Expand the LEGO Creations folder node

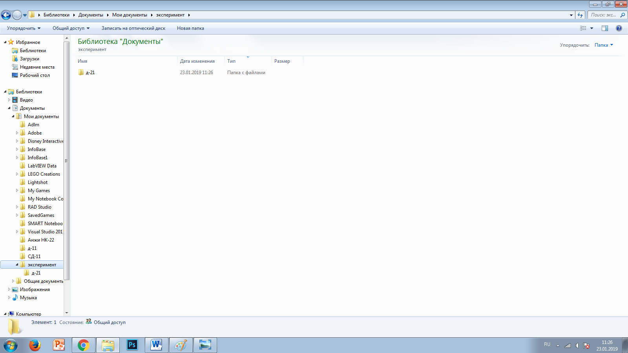tap(17, 174)
